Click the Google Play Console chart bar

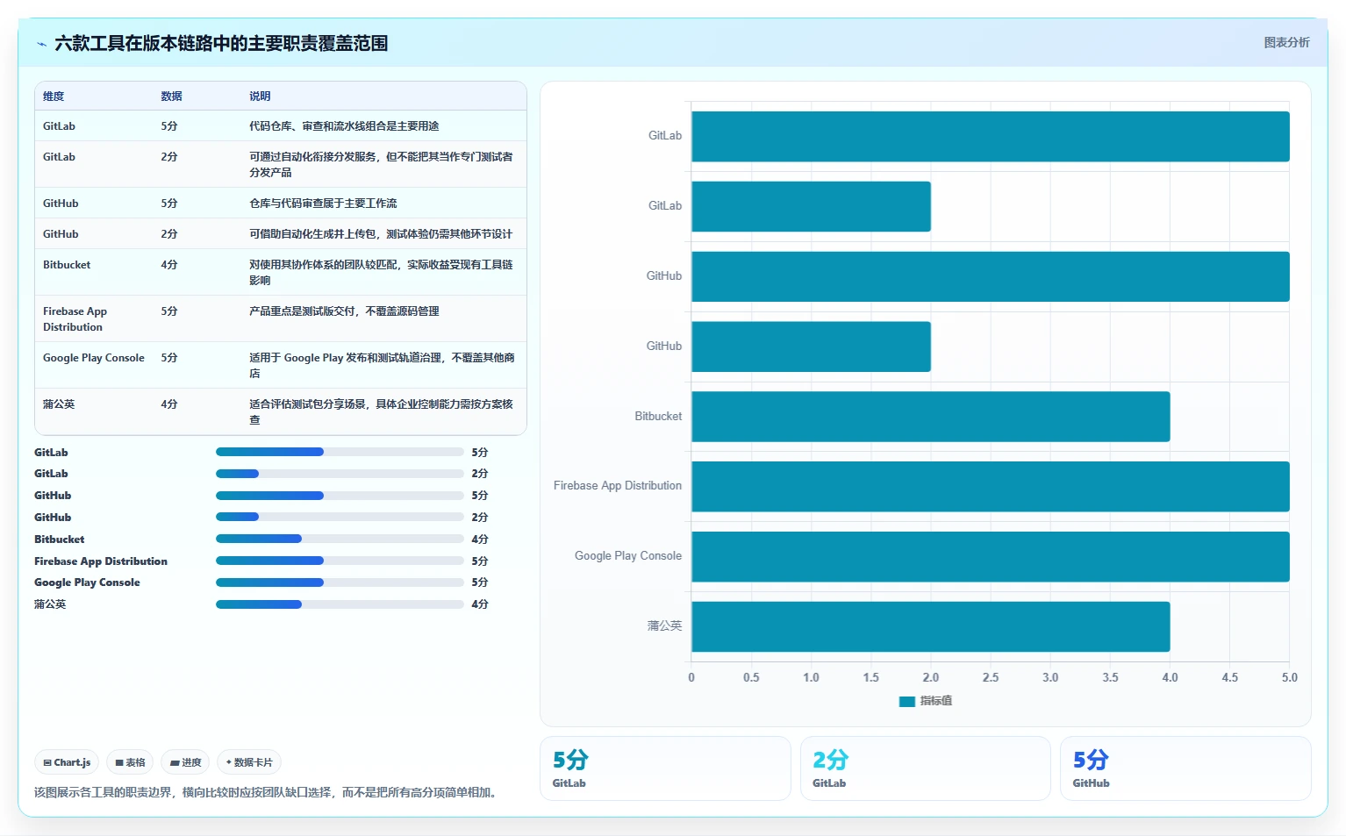click(991, 556)
